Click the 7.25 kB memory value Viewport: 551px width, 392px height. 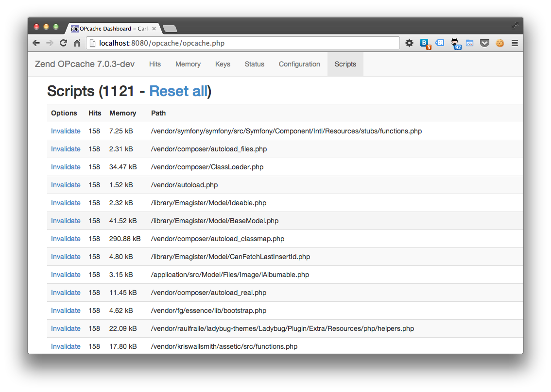click(121, 131)
